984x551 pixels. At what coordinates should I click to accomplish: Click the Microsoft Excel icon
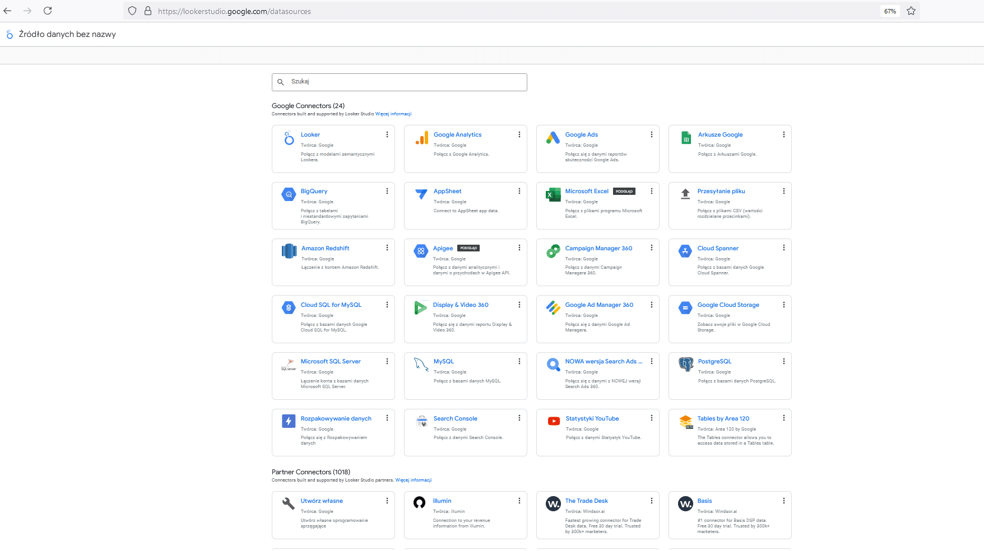click(x=553, y=194)
